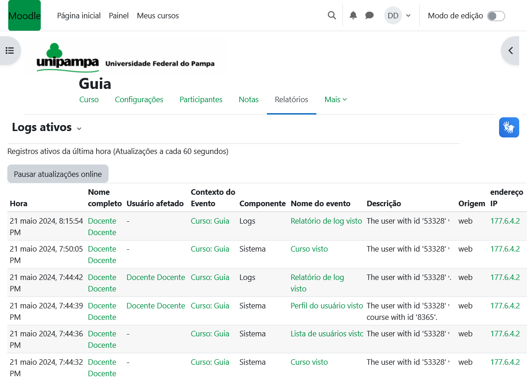527x384 pixels.
Task: Open the Perfil do usuário visto event link
Action: click(x=326, y=306)
